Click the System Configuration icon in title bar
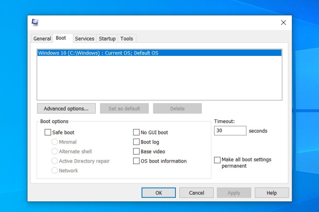 pyautogui.click(x=35, y=22)
